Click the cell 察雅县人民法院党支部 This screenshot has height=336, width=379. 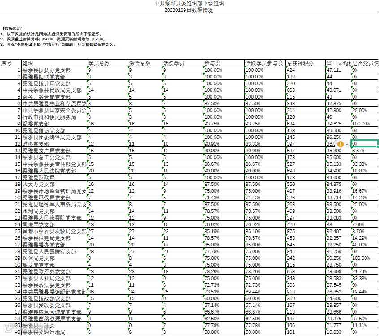tap(54, 171)
